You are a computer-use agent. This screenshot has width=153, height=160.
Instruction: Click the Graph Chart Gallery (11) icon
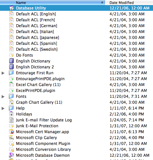pyautogui.click(x=11, y=102)
